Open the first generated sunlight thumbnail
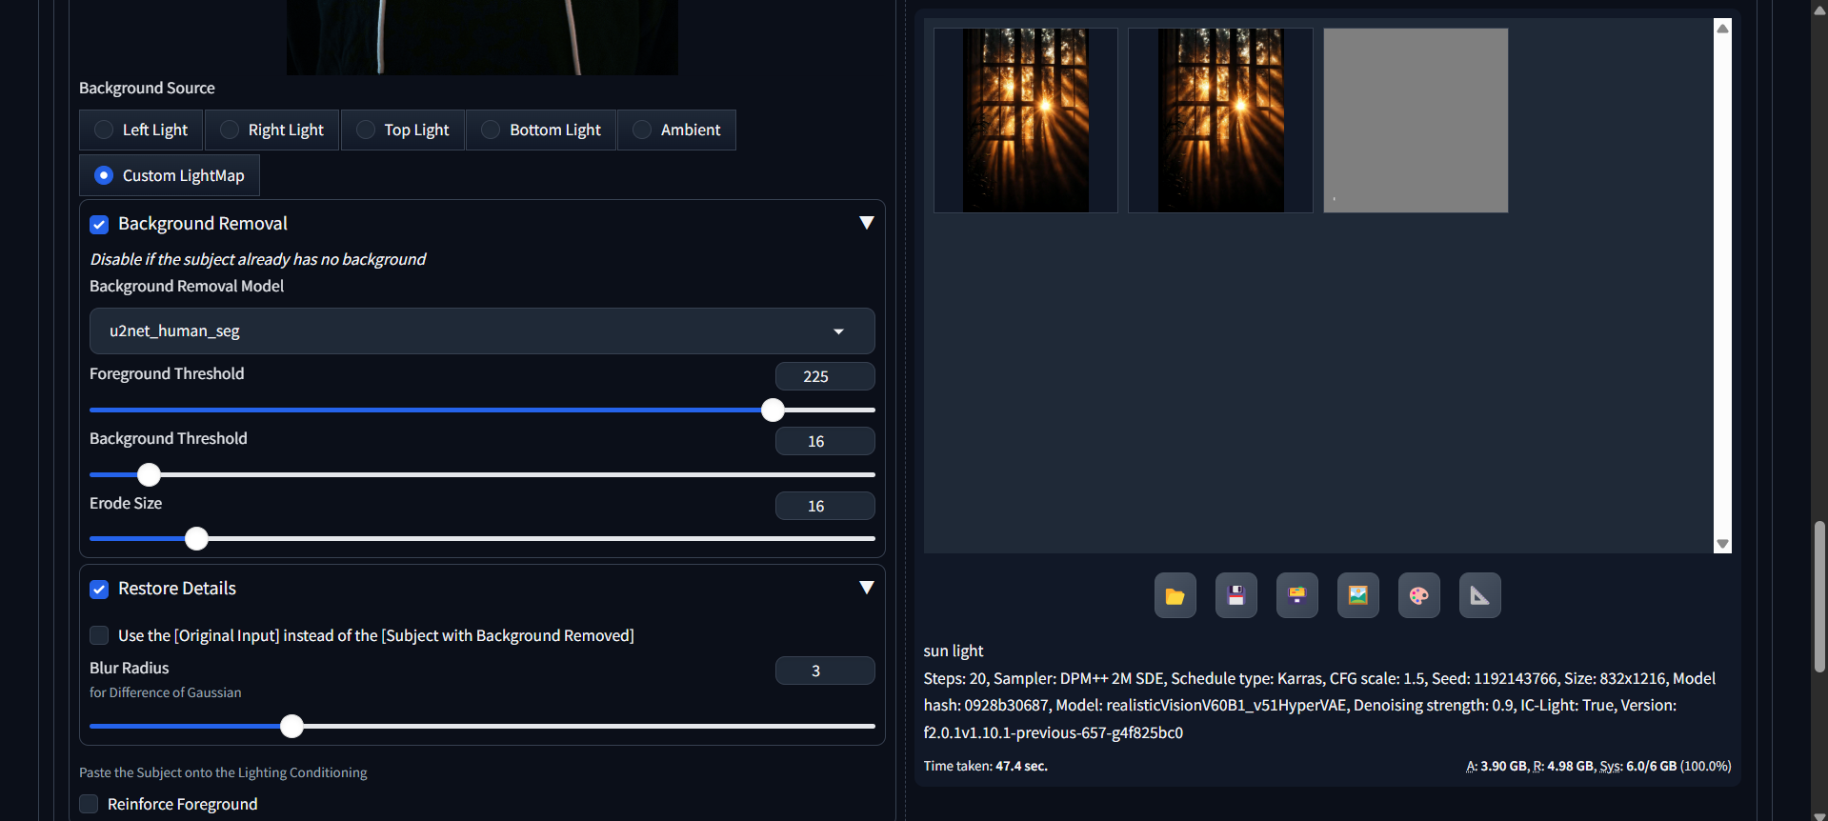Screen dimensions: 1828x821 (x=1025, y=120)
